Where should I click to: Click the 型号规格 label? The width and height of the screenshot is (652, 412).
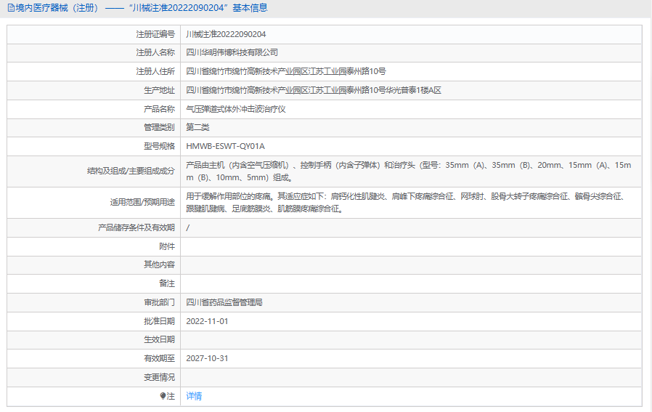click(x=159, y=146)
